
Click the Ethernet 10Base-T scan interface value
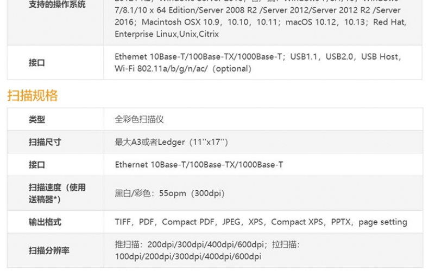pyautogui.click(x=199, y=165)
